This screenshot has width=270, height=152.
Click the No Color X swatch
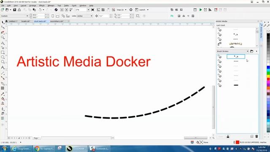268,32
